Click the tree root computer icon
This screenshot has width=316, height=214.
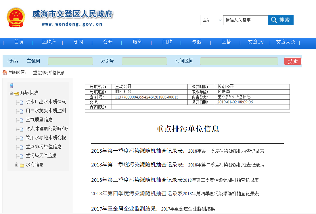[12, 86]
